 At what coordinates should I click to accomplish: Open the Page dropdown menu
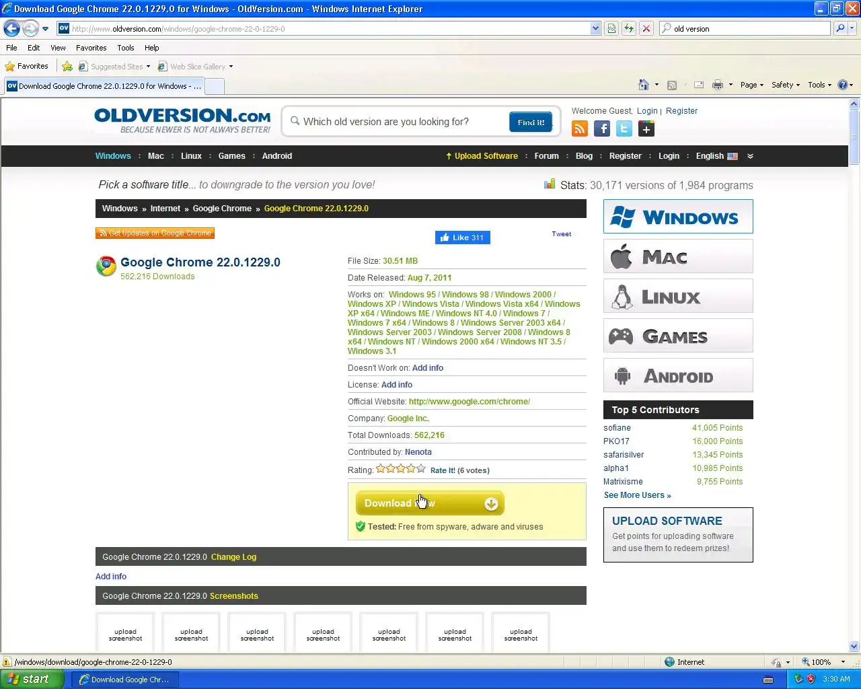click(752, 85)
